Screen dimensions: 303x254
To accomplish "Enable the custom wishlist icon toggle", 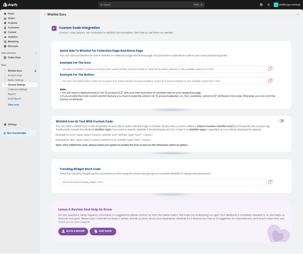I will 281,121.
